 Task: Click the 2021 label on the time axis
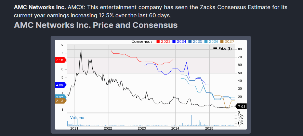[74, 129]
